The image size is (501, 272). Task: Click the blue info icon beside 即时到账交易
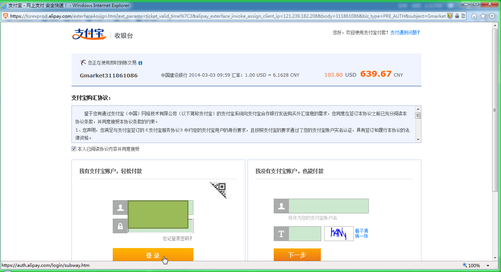pos(140,63)
